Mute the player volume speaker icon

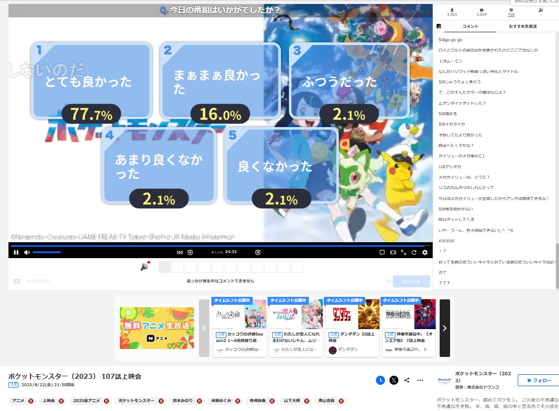click(27, 252)
